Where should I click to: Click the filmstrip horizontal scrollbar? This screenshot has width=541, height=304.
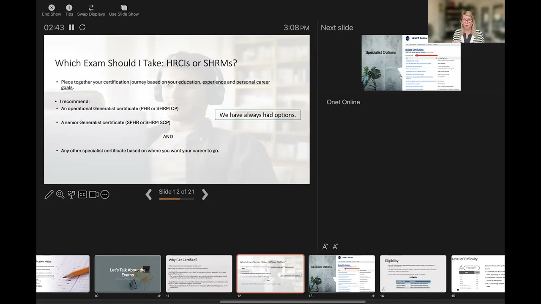[292, 301]
